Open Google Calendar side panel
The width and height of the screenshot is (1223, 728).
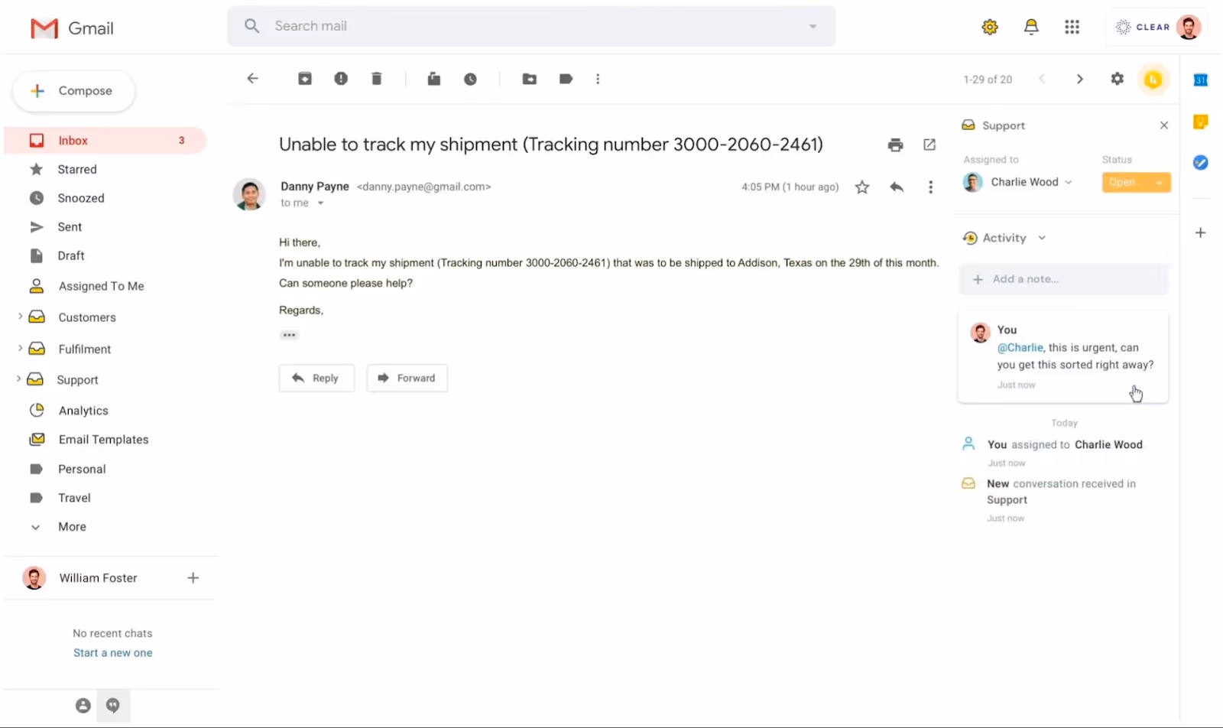(1201, 80)
